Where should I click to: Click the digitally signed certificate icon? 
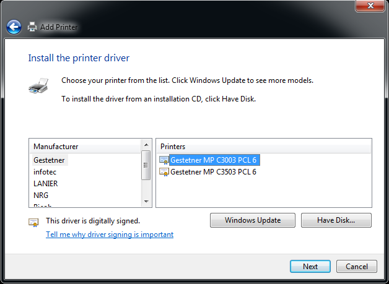pos(33,222)
